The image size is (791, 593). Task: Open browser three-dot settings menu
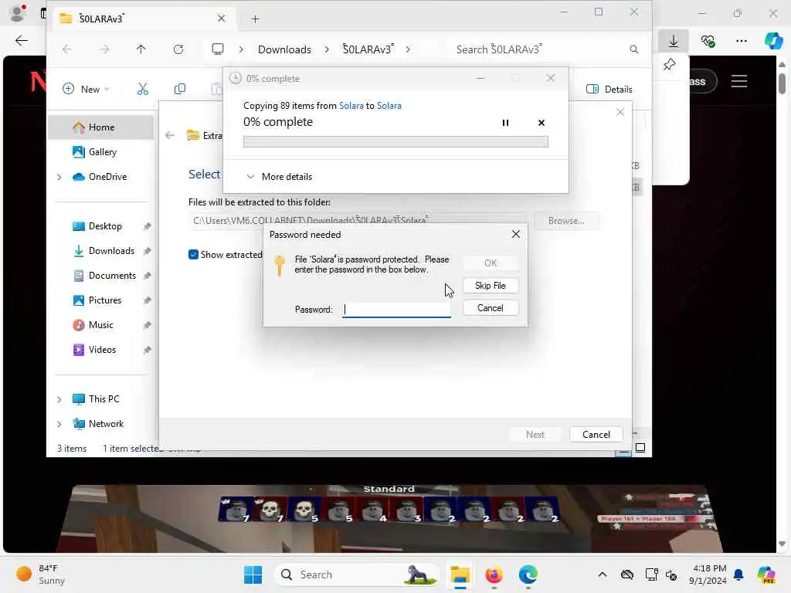741,41
